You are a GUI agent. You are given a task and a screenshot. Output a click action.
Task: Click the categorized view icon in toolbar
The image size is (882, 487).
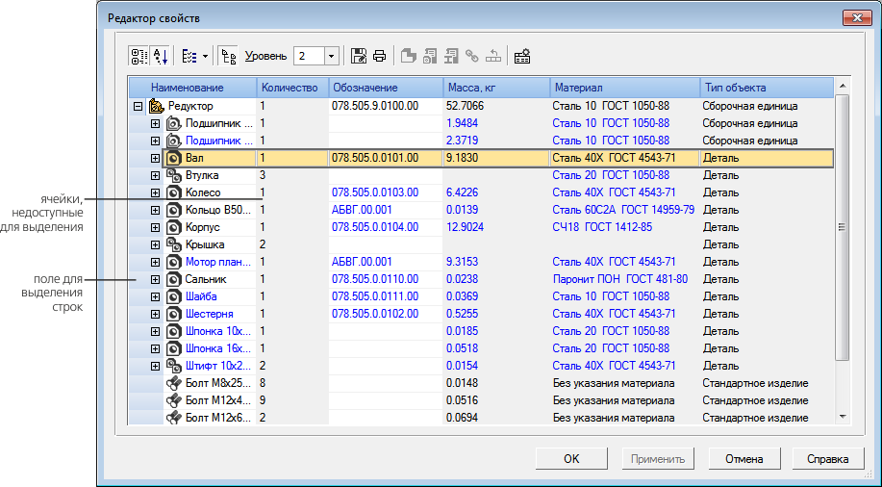pos(139,57)
